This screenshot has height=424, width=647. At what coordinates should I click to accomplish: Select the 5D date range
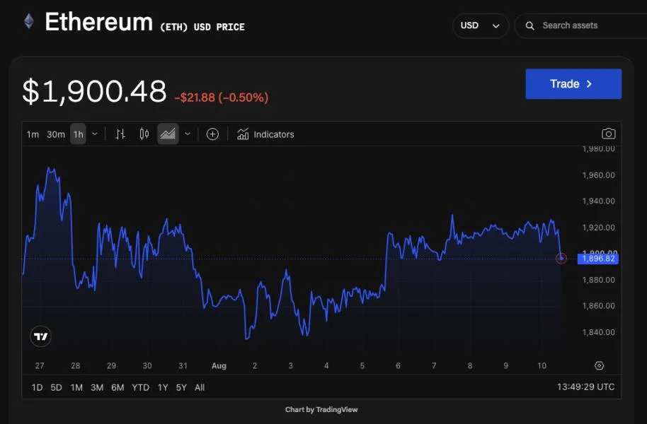pos(56,387)
